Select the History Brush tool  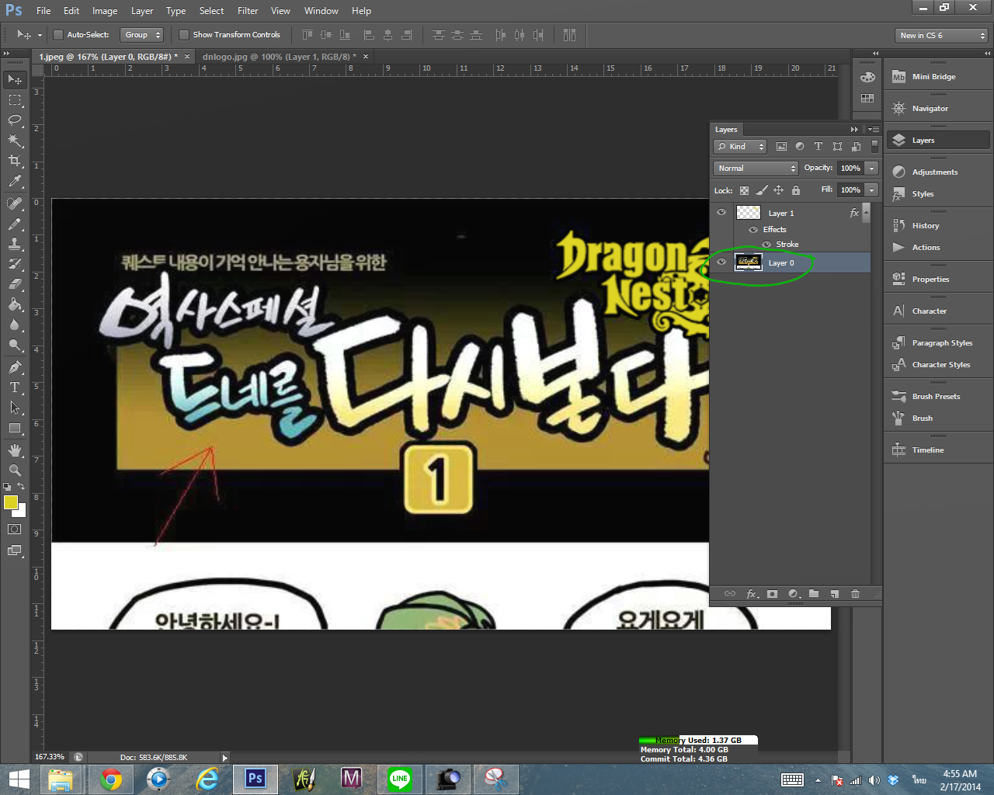tap(15, 264)
